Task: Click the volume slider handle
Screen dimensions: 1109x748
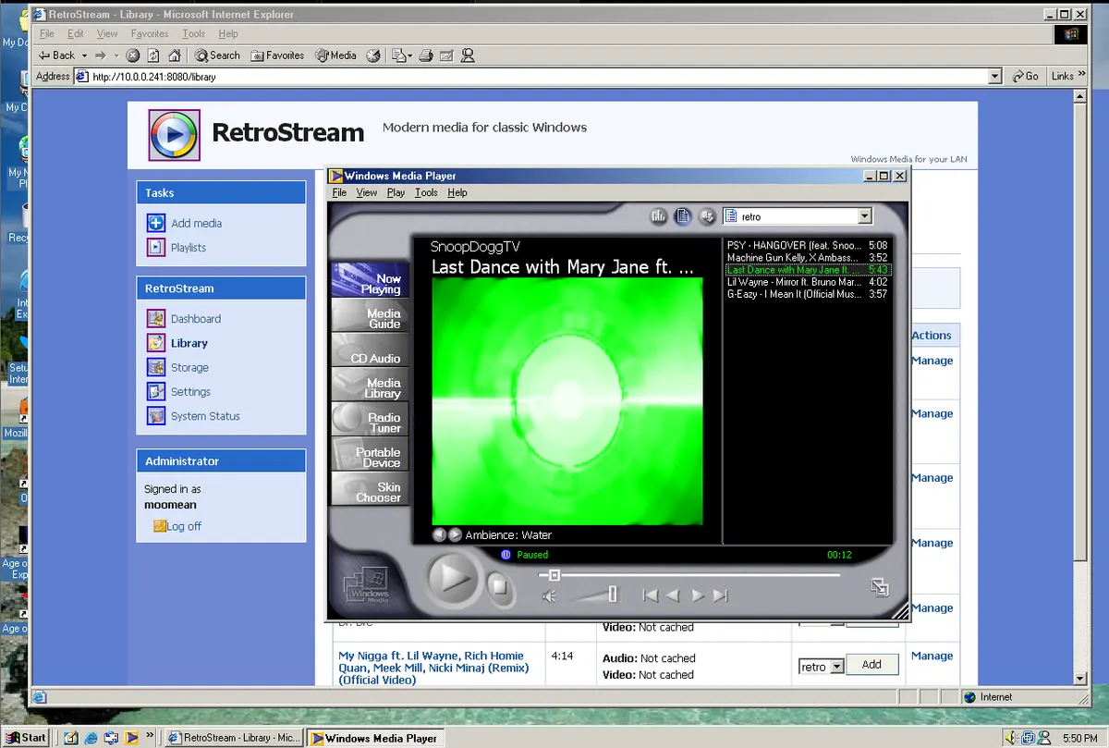Action: 612,595
